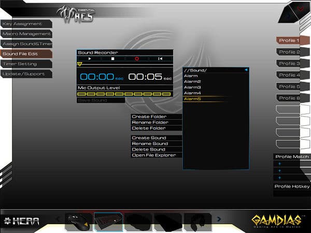Click the red chevron top-right button
Viewport: 311px width, 233px height.
coord(301,9)
